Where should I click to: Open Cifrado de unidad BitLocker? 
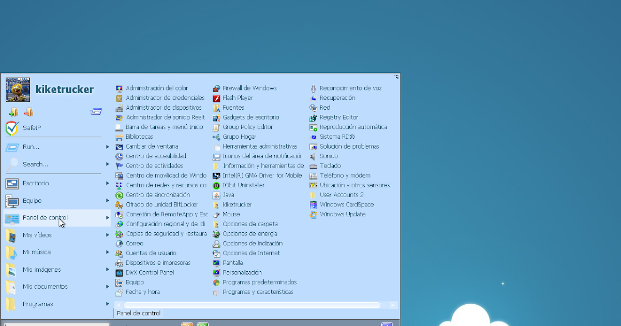[160, 204]
